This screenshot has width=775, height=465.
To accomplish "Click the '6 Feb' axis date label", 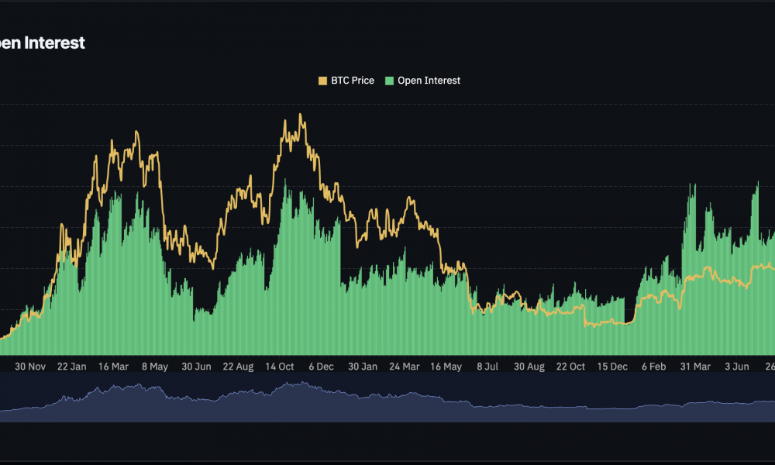I will click(653, 367).
